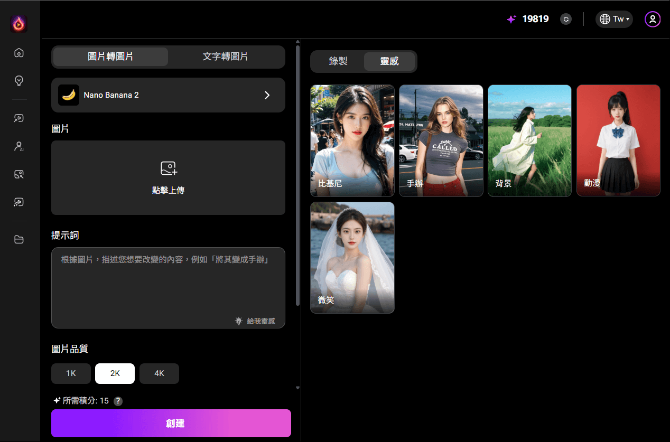
Task: Select 2K image quality option
Action: coord(115,373)
